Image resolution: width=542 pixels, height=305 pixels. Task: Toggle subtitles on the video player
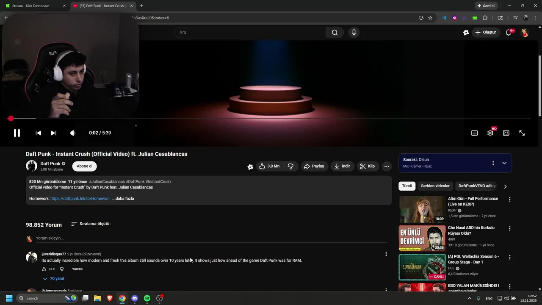click(475, 133)
